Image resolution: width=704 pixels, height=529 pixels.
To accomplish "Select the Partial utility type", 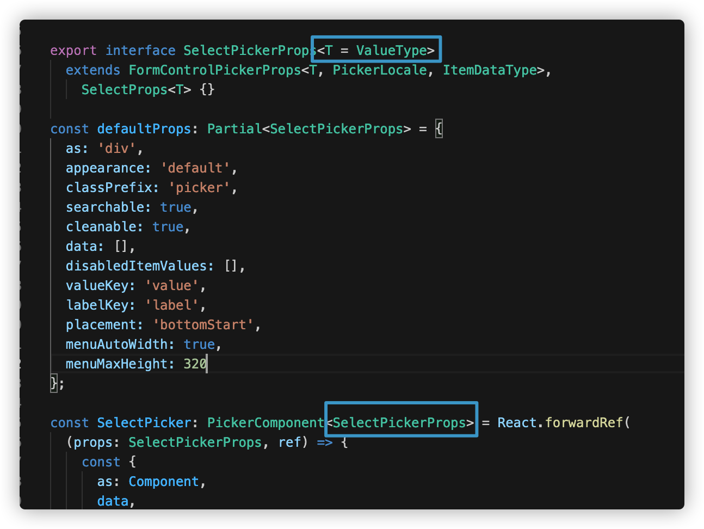I will (x=234, y=128).
